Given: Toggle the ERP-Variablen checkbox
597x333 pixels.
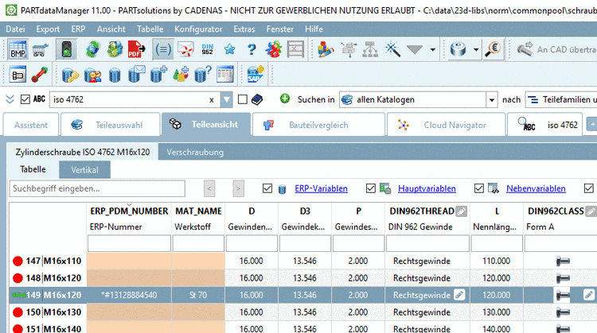Looking at the screenshot, I should click(268, 188).
